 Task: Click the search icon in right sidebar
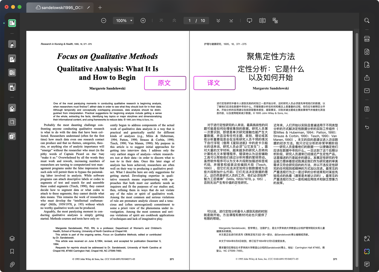click(367, 21)
